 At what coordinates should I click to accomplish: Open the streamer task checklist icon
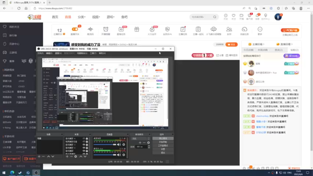click(x=183, y=29)
